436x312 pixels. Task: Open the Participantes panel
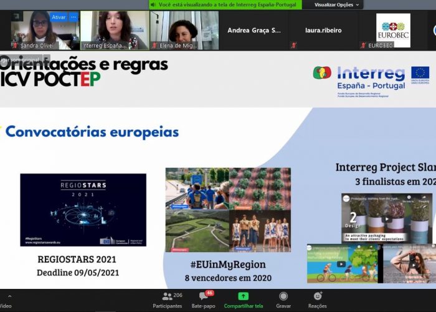168,300
